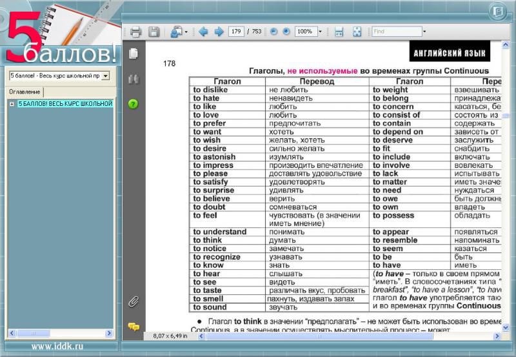Go to next page with right arrow
The height and width of the screenshot is (357, 516).
[x=219, y=32]
